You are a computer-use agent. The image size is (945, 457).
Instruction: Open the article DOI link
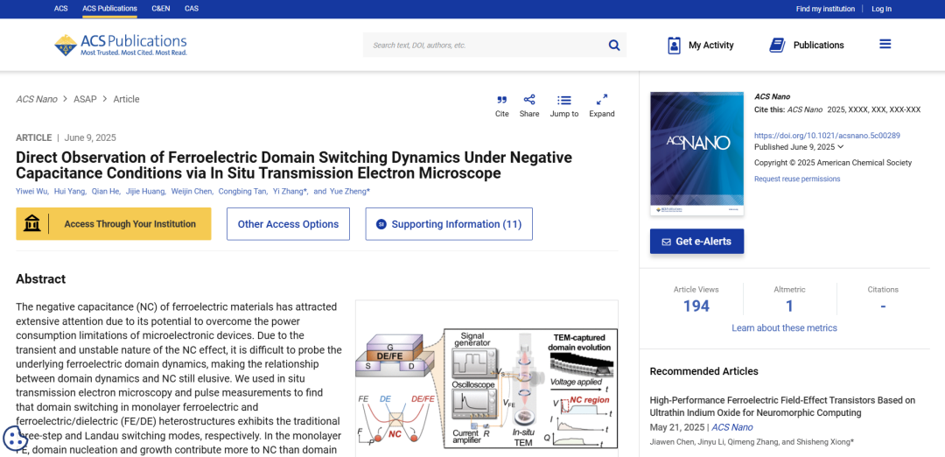pos(827,136)
